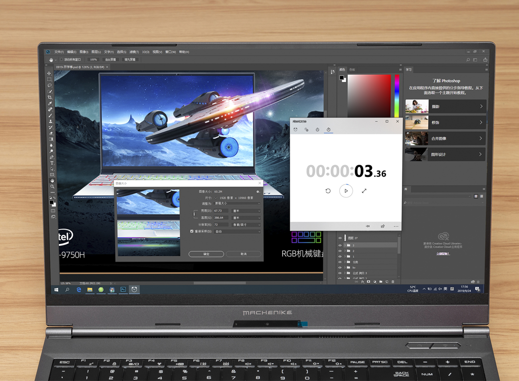The width and height of the screenshot is (519, 381).
Task: Open the resample method dropdown showing 自动
Action: [x=237, y=232]
